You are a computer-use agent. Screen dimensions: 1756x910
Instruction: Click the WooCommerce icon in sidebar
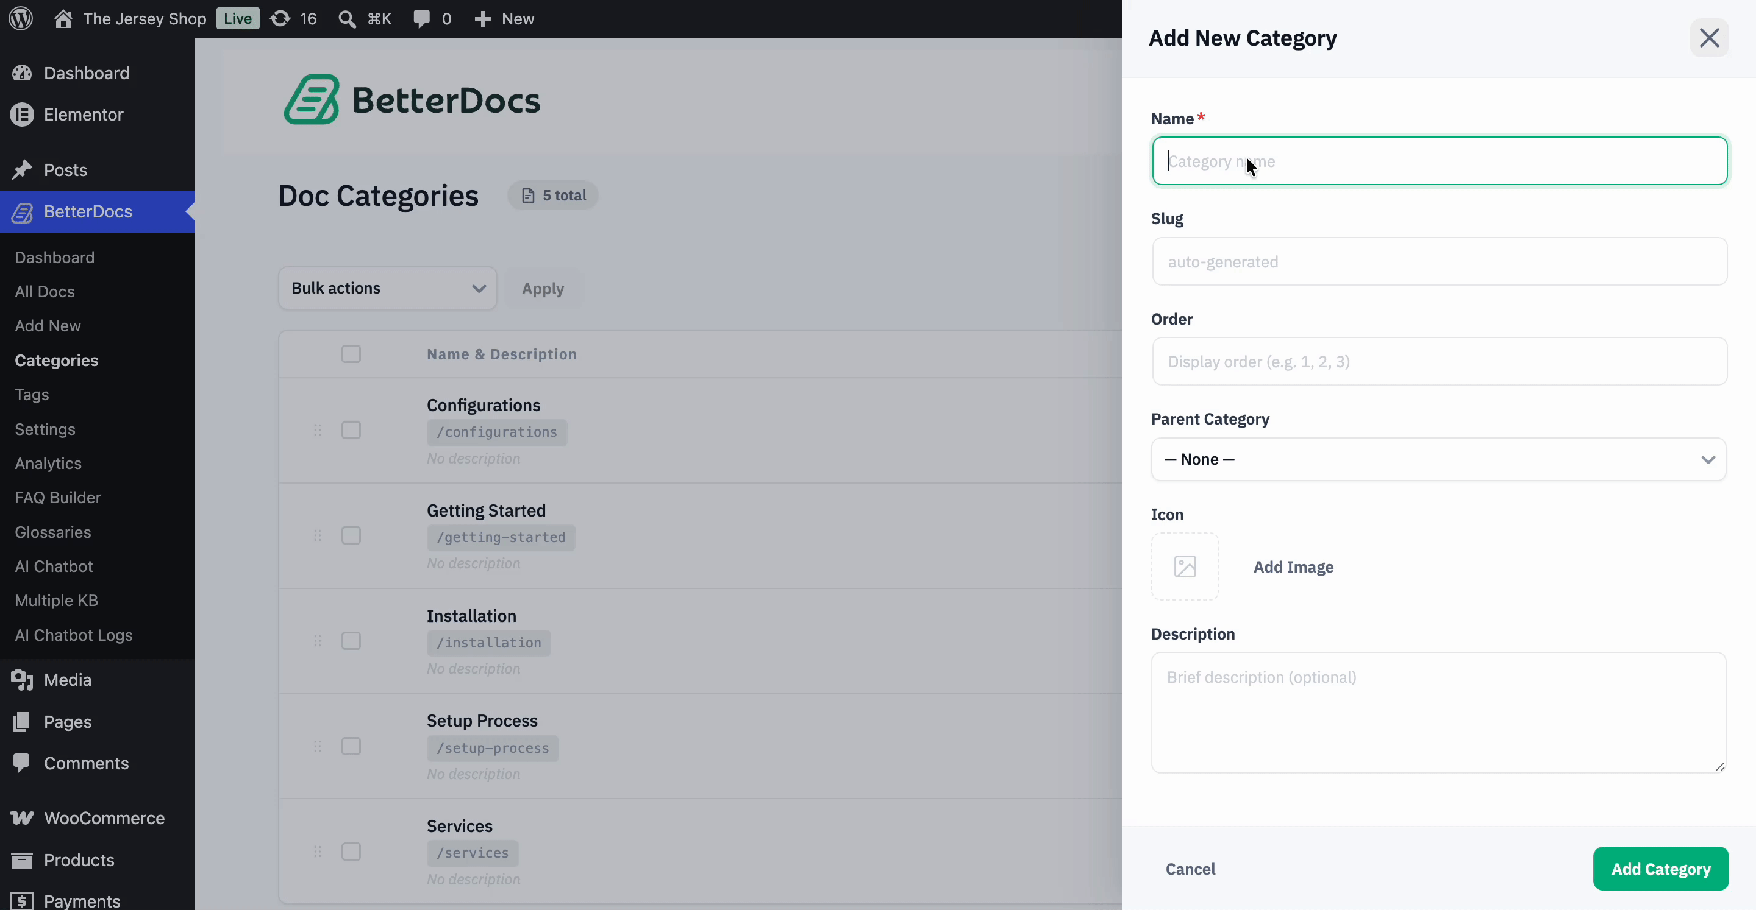pos(22,818)
